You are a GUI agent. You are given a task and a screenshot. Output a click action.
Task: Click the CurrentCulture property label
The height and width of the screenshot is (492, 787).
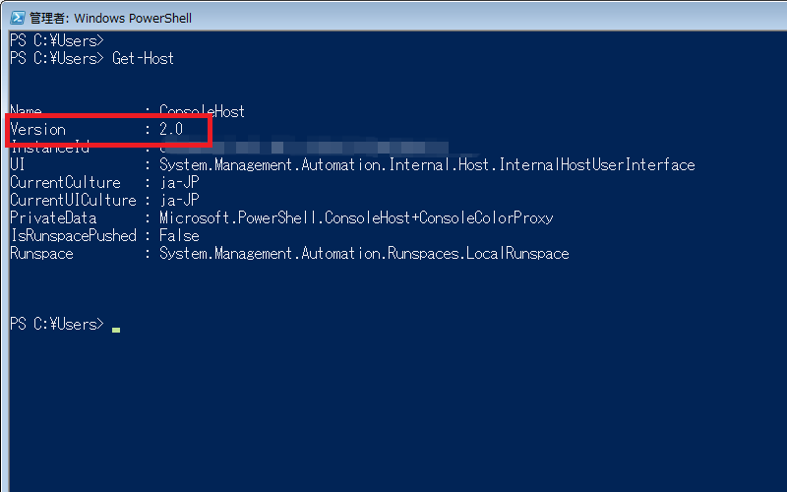pyautogui.click(x=65, y=183)
